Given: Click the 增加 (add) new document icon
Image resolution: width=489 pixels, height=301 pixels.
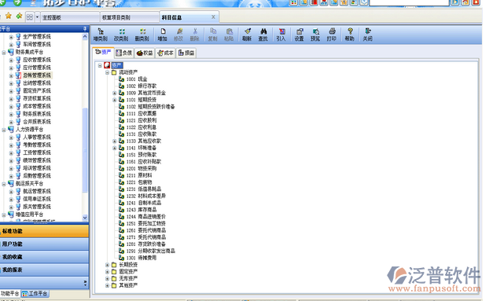Looking at the screenshot, I should click(x=162, y=35).
